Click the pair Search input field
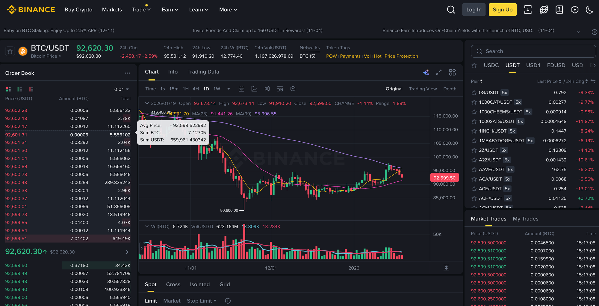 point(533,51)
